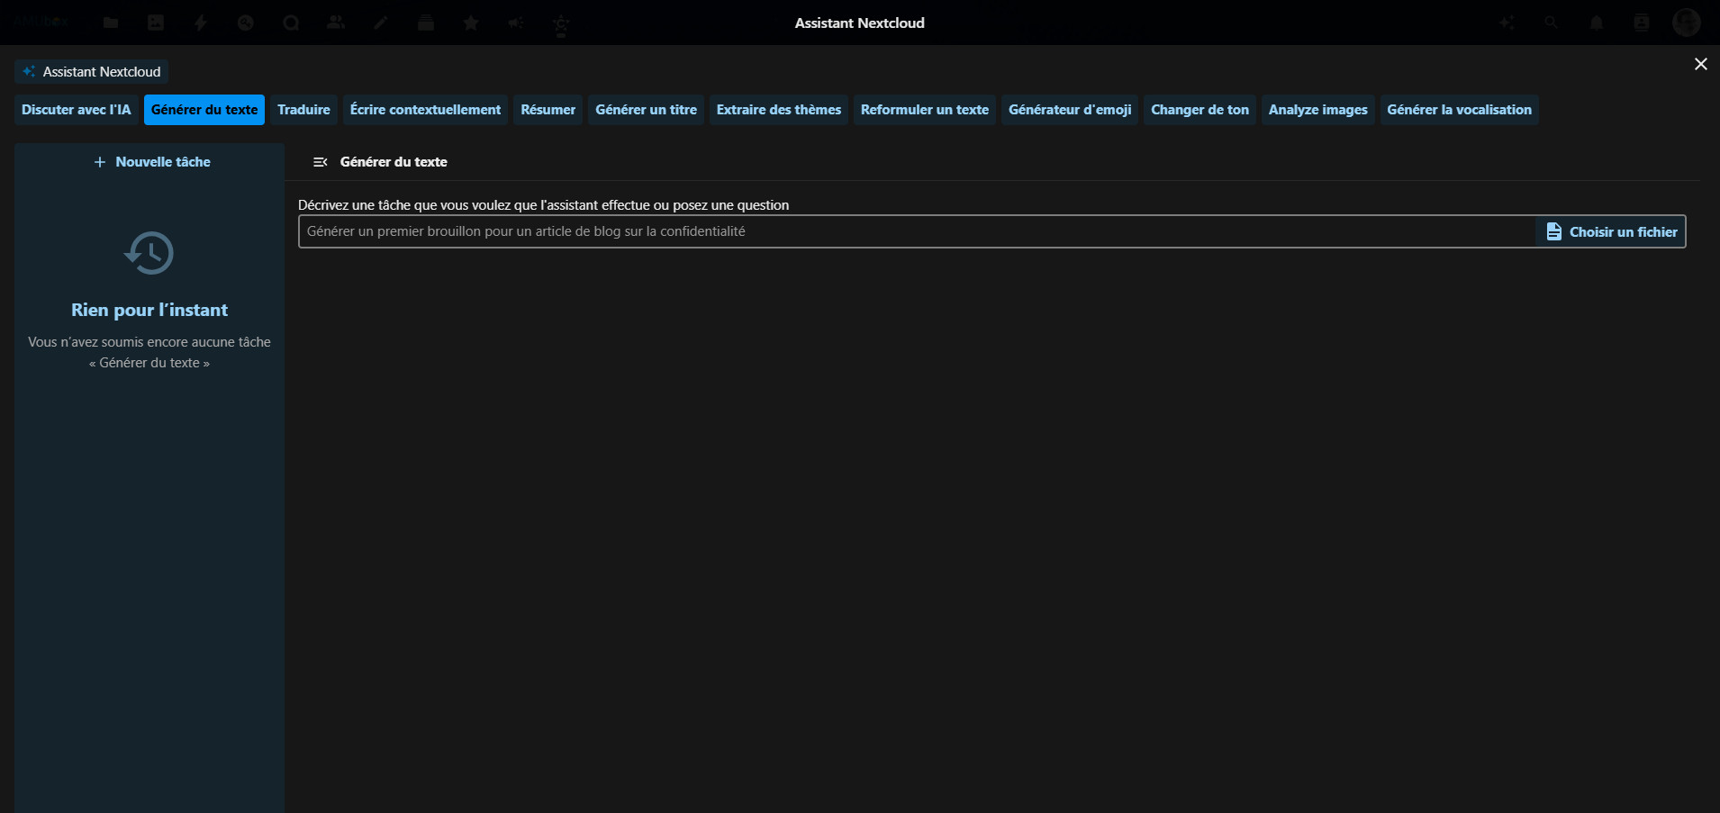Open the Résumer tab

548,110
